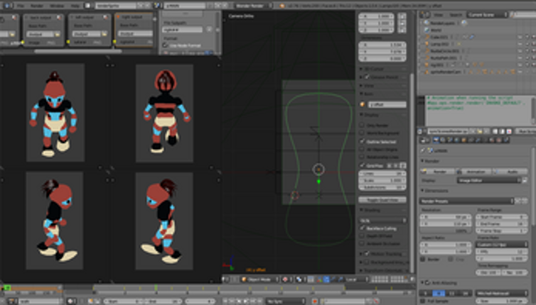Enable the Border render checkbox
The image size is (536, 305).
(x=423, y=260)
